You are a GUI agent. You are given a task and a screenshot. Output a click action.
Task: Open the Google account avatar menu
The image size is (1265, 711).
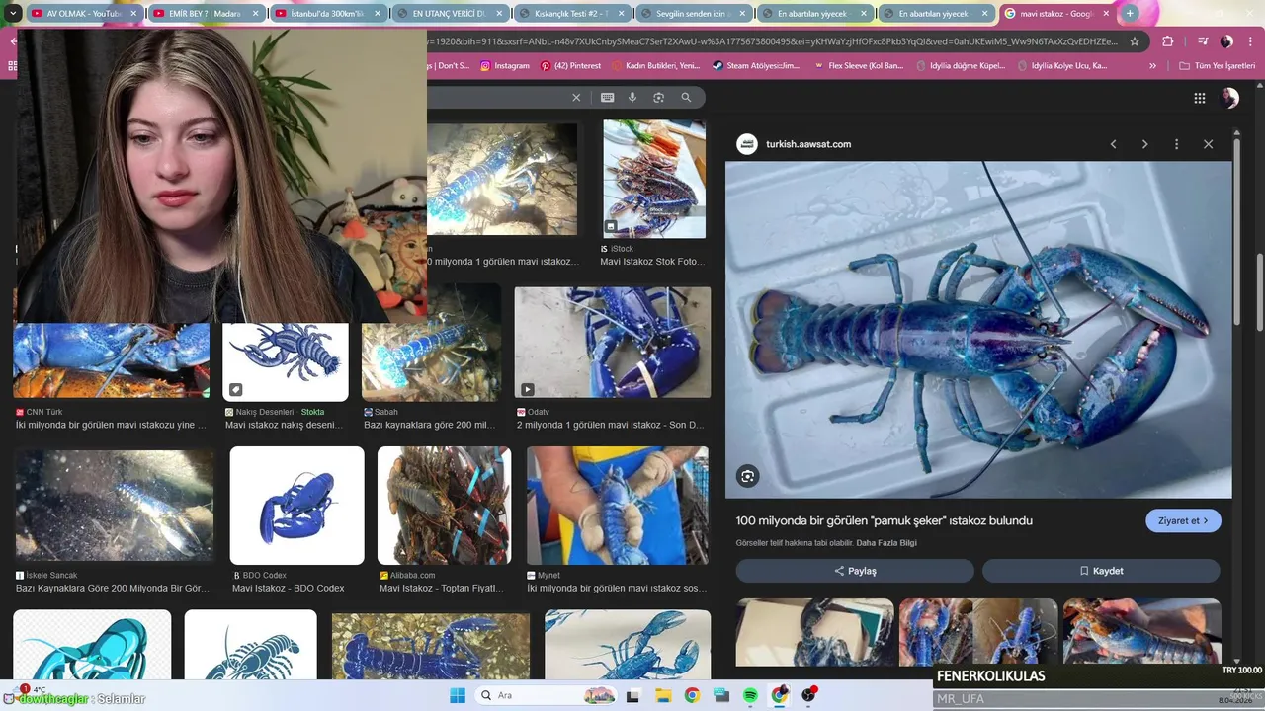(1230, 98)
